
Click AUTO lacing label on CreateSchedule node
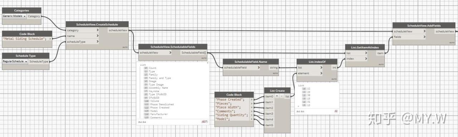(x=125, y=47)
